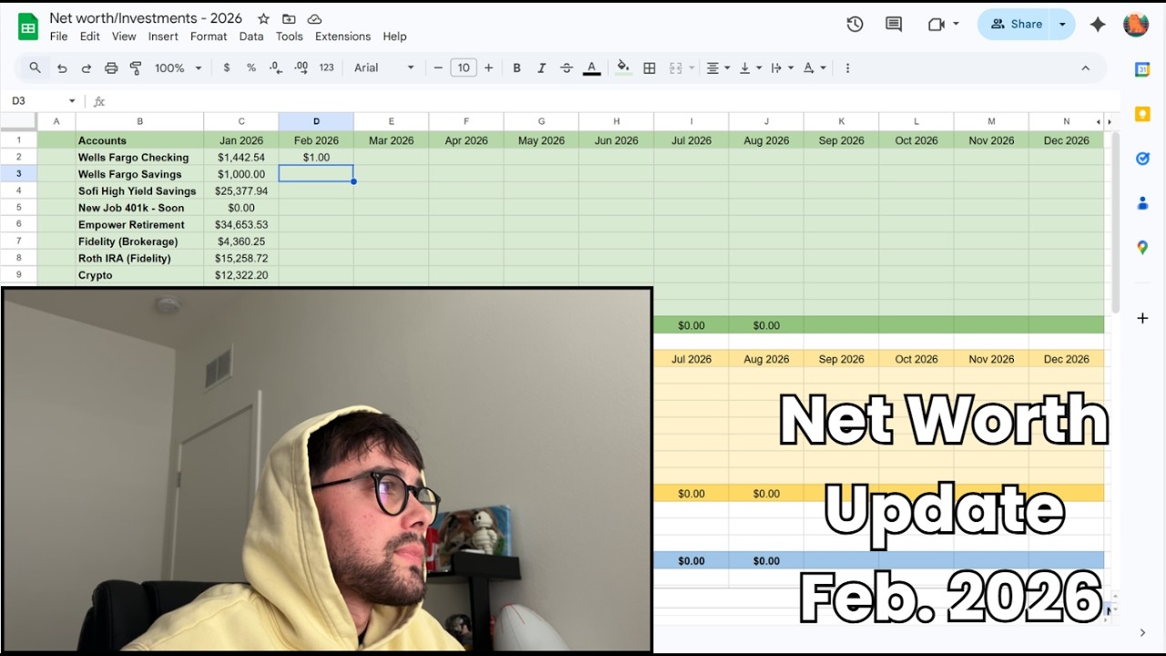Open vertical align dropdown
1166x656 pixels.
click(x=749, y=67)
